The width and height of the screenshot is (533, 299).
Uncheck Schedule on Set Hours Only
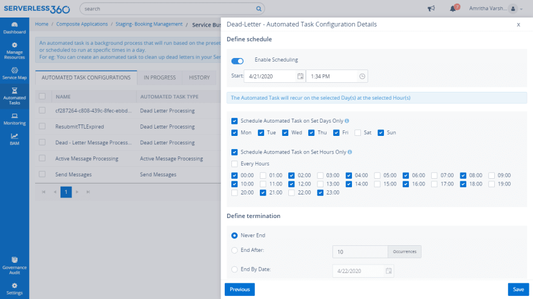coord(234,152)
